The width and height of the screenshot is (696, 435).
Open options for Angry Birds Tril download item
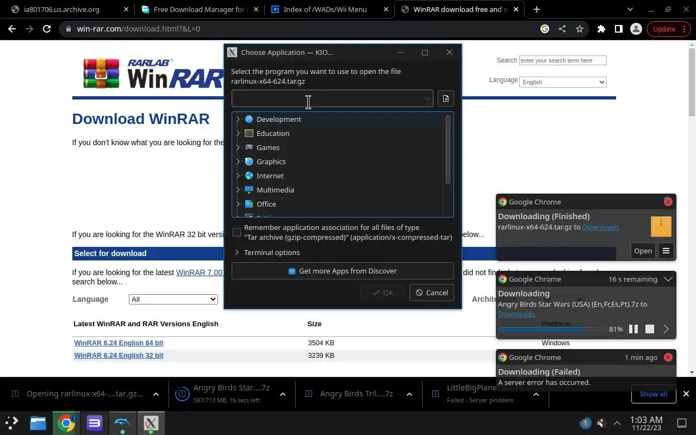(409, 394)
